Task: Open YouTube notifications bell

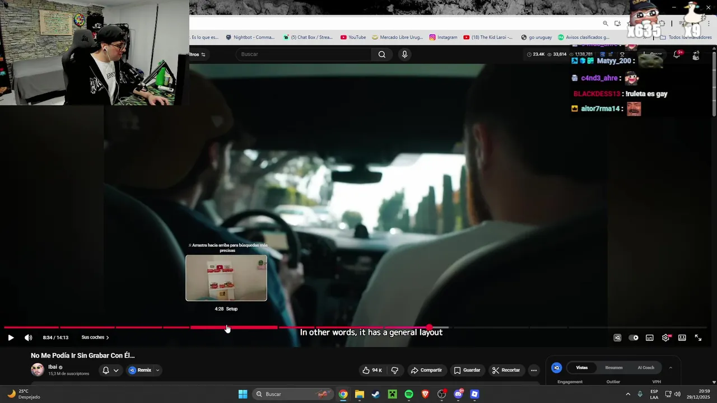Action: click(x=677, y=54)
